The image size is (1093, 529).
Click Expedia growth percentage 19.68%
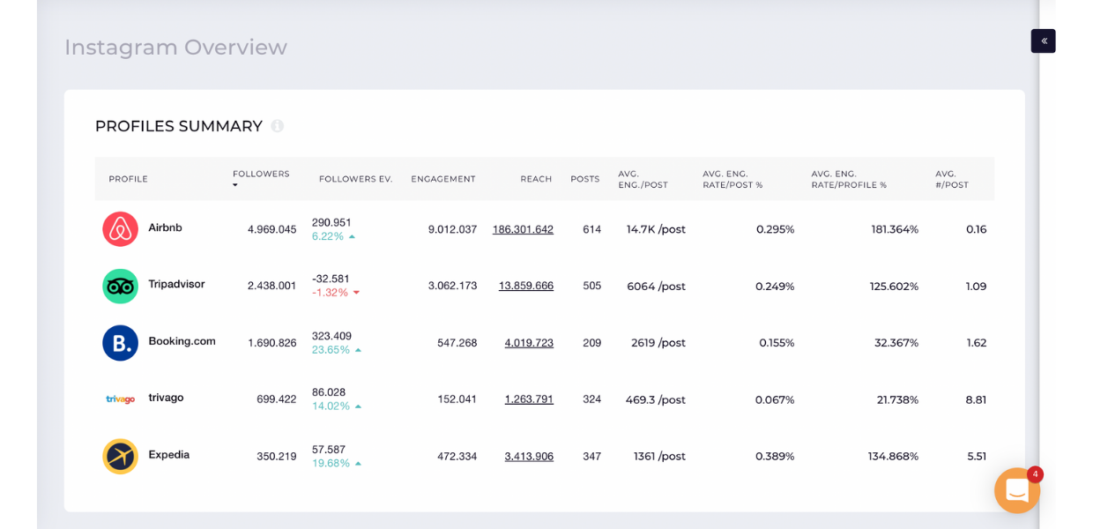pyautogui.click(x=331, y=464)
